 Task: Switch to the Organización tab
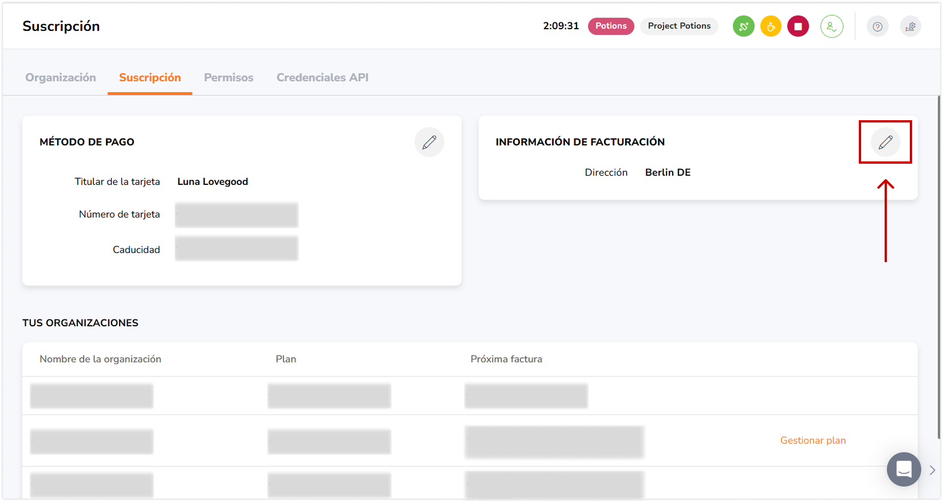pos(61,77)
